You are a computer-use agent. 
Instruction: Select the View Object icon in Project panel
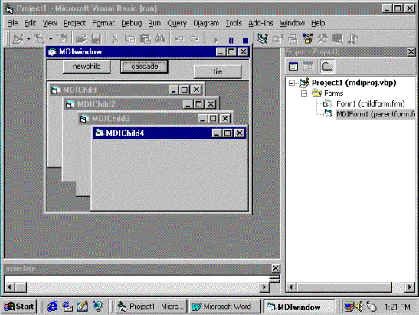[x=308, y=67]
